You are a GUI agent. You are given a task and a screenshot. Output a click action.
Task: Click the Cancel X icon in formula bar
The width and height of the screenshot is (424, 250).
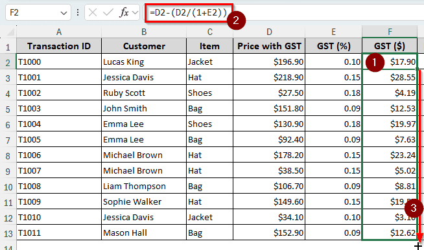click(93, 12)
